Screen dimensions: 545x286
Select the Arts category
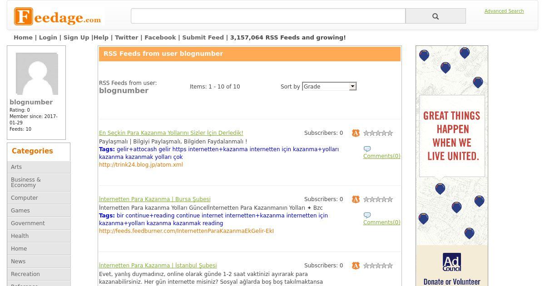[39, 167]
